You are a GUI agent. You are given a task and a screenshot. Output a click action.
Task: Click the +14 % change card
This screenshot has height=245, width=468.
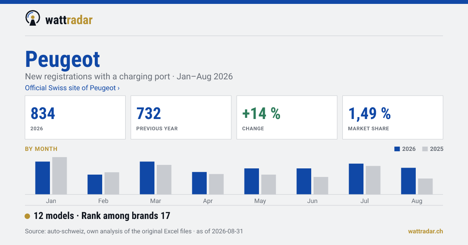point(287,117)
